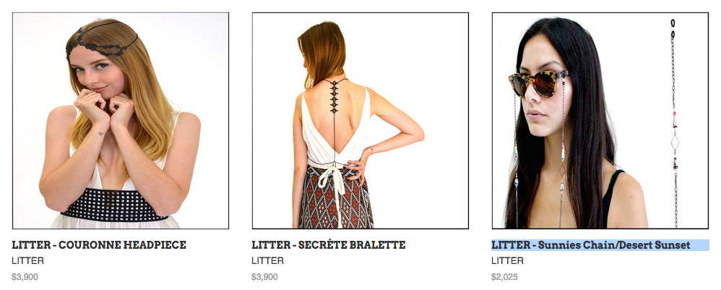The height and width of the screenshot is (290, 721).
Task: Open the Sunnies Chain model photo
Action: coord(600,121)
